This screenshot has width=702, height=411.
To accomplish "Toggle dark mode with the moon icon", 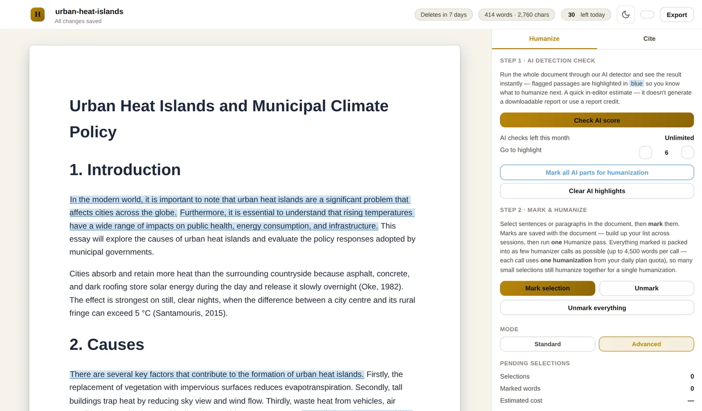I will 626,15.
